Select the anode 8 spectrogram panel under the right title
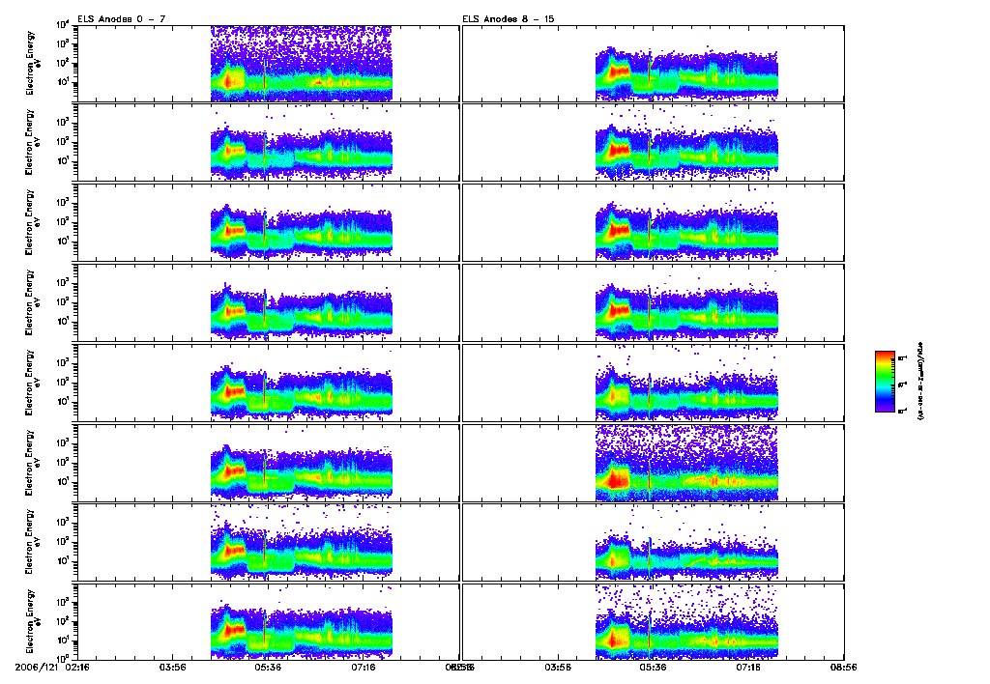The image size is (990, 684). 653,63
